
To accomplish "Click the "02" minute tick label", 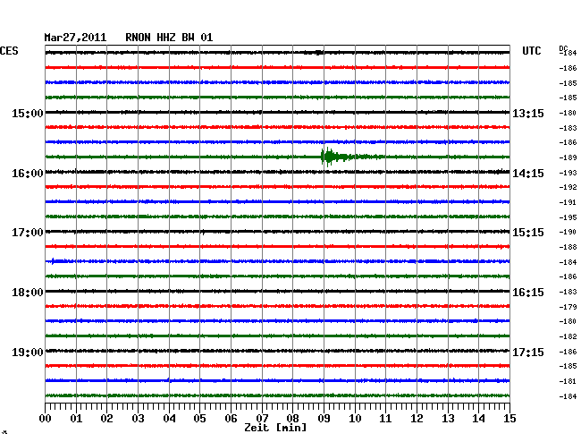I will 106,419.
